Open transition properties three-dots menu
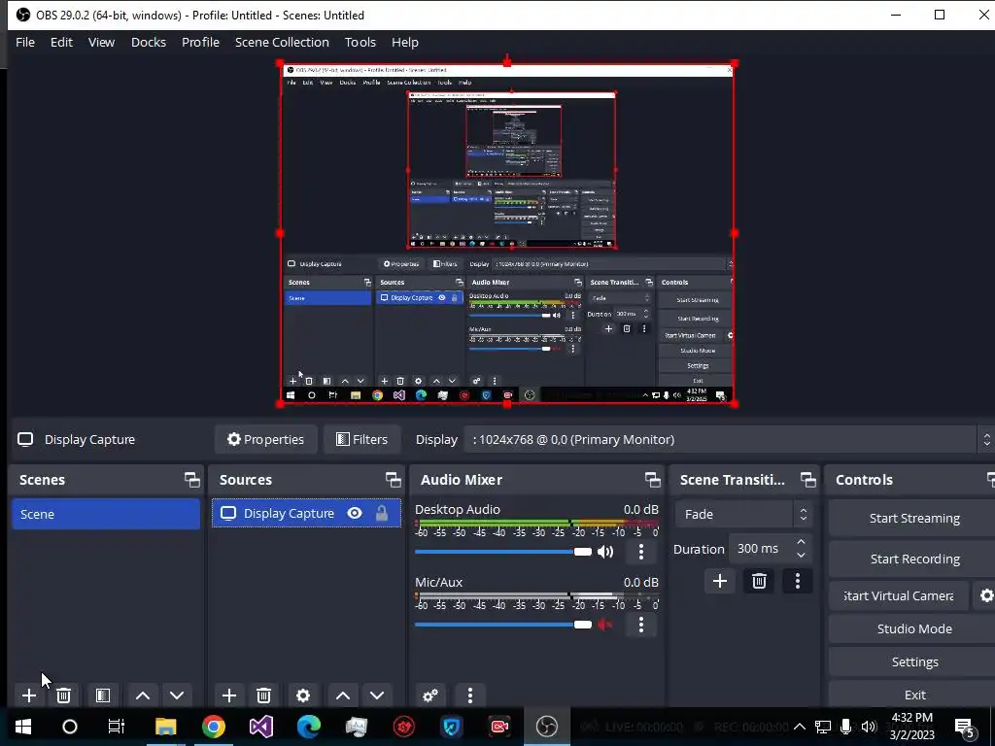Screen dimensions: 995x746 tap(798, 581)
